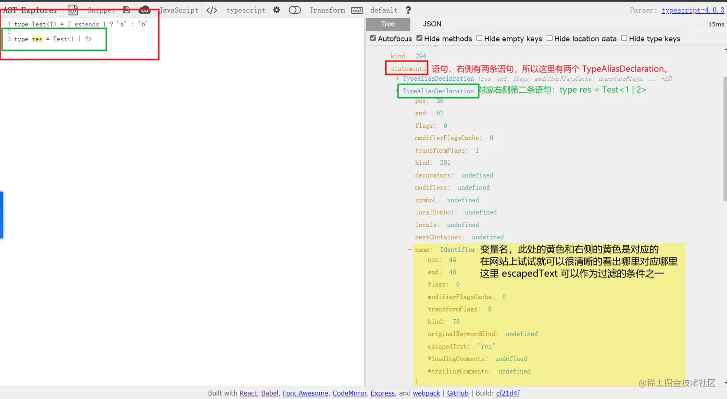Click the 'decorators: undefined' row
This screenshot has height=399, width=727.
tap(454, 175)
